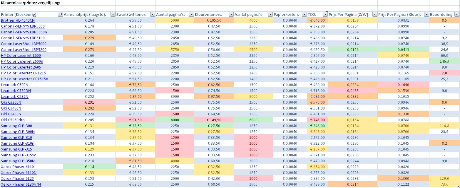Open the Prijs Per Pagina (Kleur) filter dropdown
Image resolution: width=460 pixels, height=188 pixels.
(x=426, y=14)
